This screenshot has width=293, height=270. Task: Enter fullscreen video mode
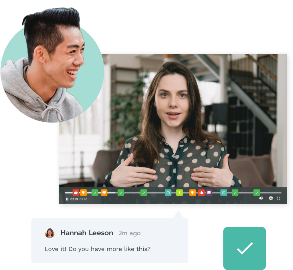click(x=278, y=198)
